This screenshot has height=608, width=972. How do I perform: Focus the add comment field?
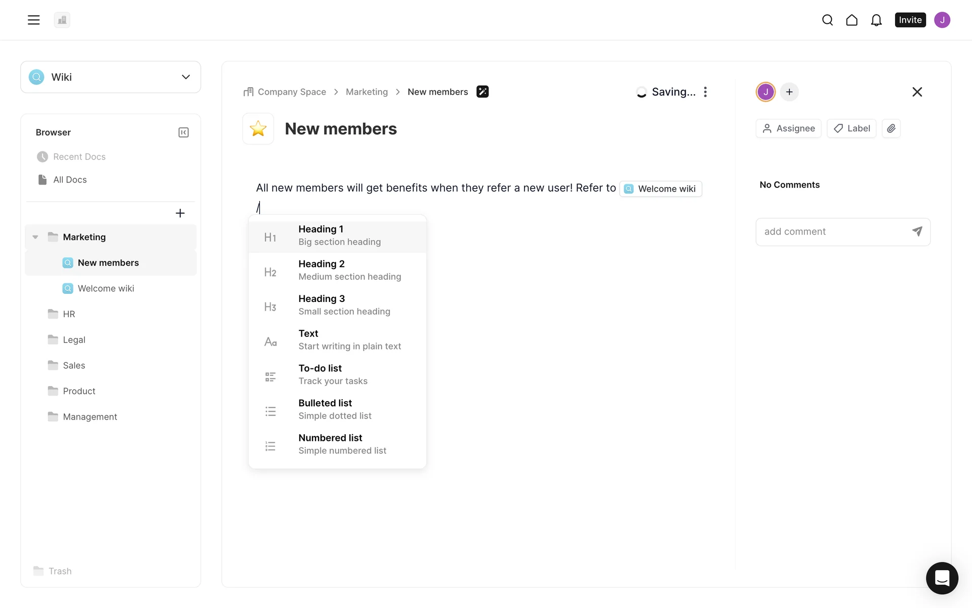coord(833,232)
